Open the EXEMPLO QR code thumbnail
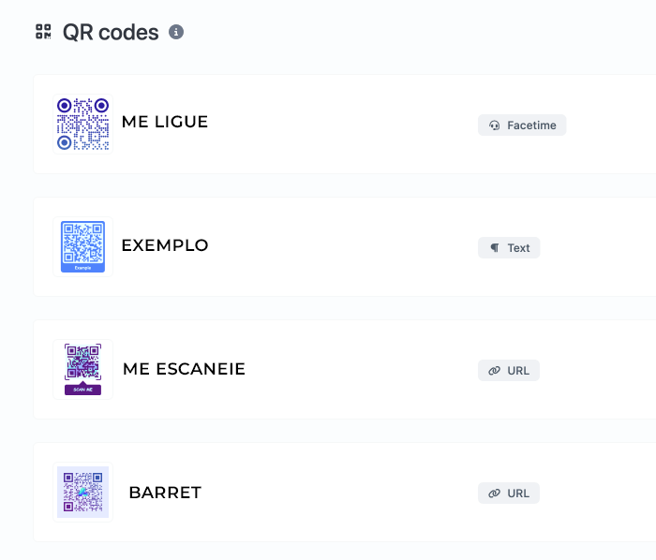Screen dimensions: 656x560 (82, 246)
